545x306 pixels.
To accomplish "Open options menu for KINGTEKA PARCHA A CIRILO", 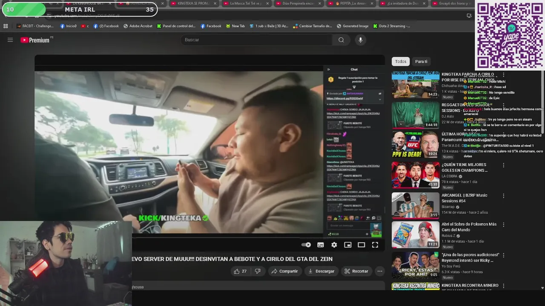I will click(504, 75).
